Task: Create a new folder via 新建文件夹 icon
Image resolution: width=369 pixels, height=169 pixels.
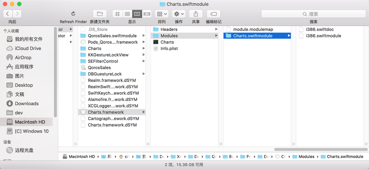Action: click(x=100, y=14)
